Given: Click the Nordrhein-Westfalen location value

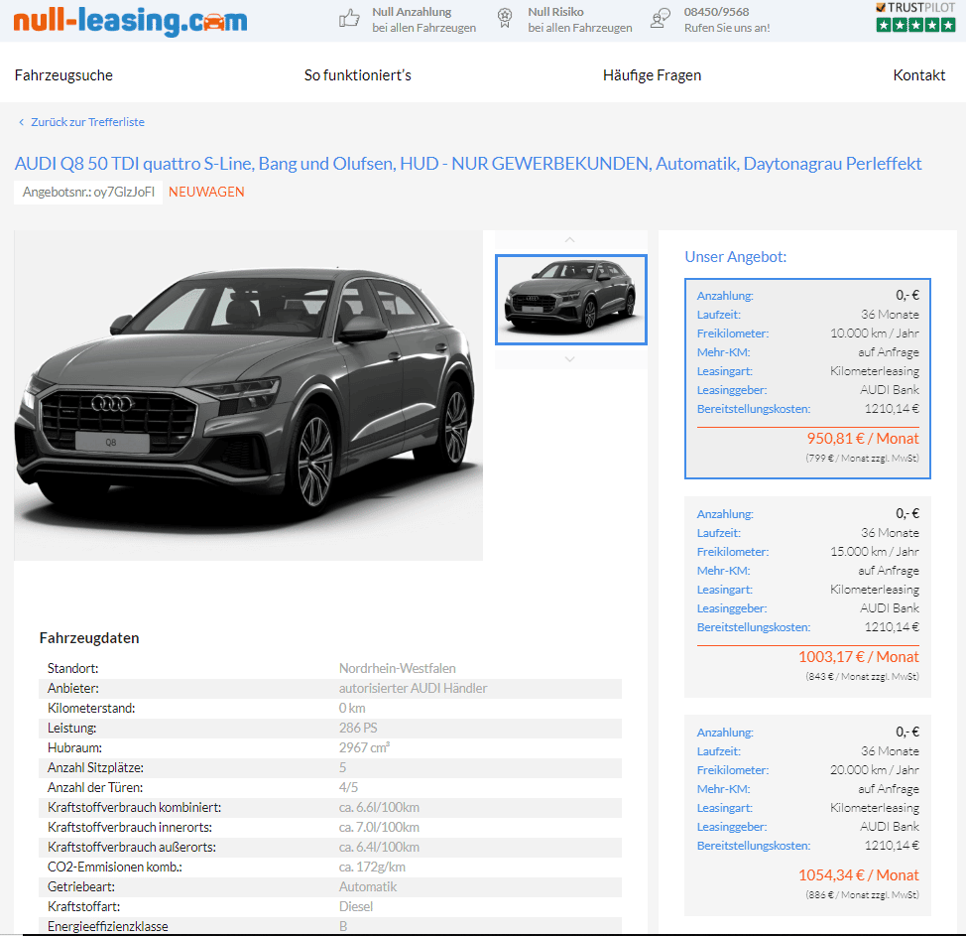Looking at the screenshot, I should 398,668.
